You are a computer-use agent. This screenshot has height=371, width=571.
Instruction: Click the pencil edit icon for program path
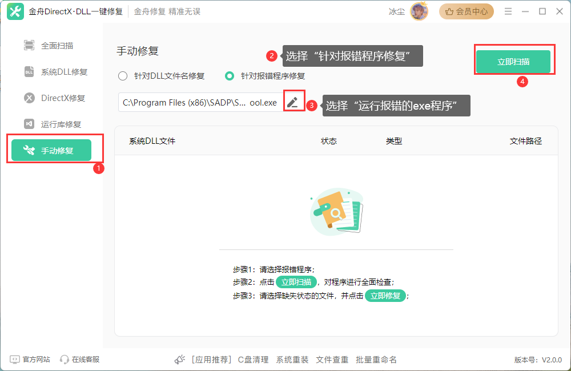coord(292,102)
